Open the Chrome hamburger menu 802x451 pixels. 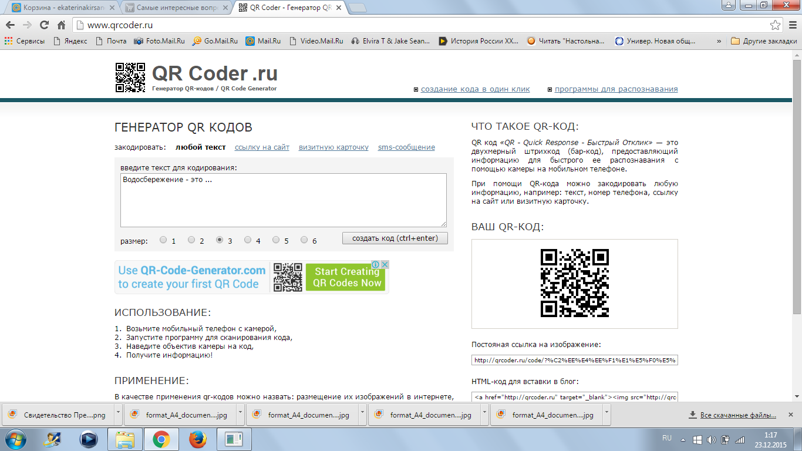791,25
